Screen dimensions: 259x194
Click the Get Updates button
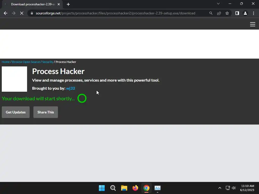coord(16,112)
